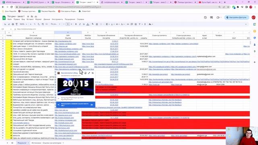Click the italic formatting icon
Viewport: 258px width, 145px height.
pos(80,24)
